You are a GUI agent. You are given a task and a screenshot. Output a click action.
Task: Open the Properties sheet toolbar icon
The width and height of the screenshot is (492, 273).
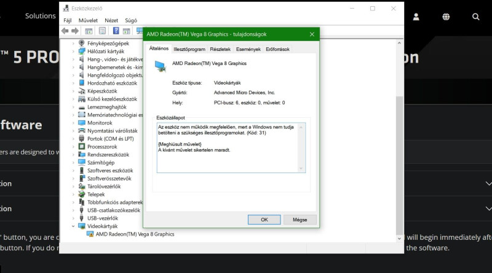[x=102, y=31]
